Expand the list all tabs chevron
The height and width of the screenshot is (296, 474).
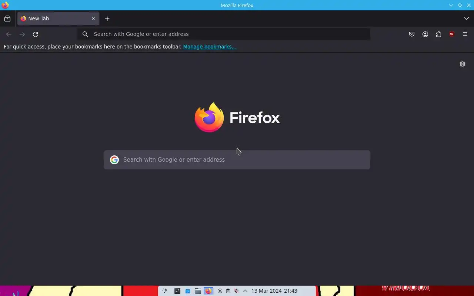point(467,18)
